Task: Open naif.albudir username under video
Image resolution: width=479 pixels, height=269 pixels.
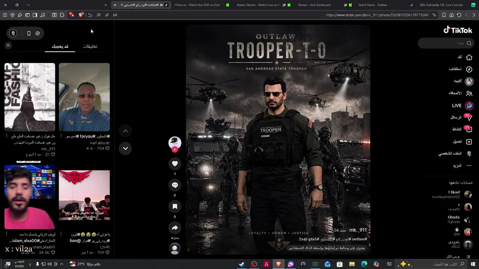Action: (x=100, y=143)
